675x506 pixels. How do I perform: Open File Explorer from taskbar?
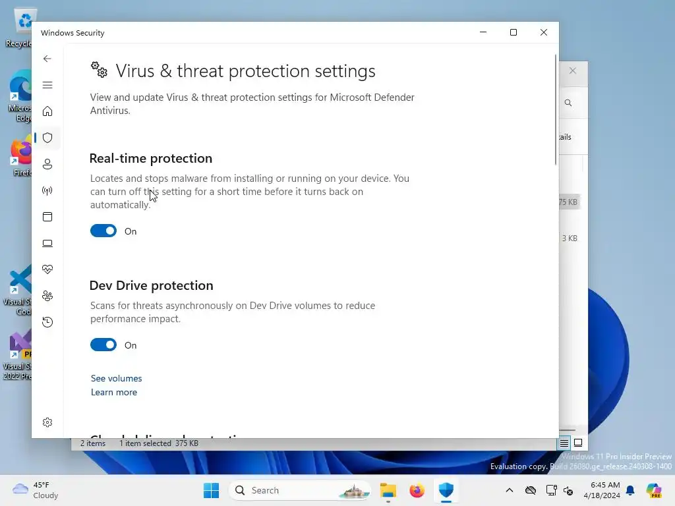pos(388,490)
